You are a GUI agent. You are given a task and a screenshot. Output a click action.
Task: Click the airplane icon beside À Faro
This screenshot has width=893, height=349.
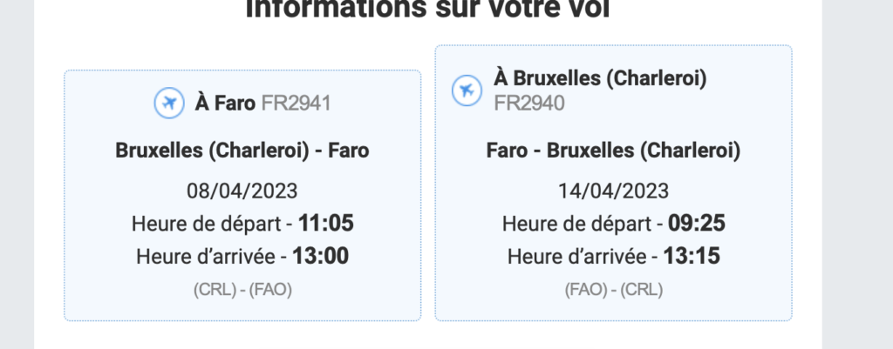tap(169, 104)
